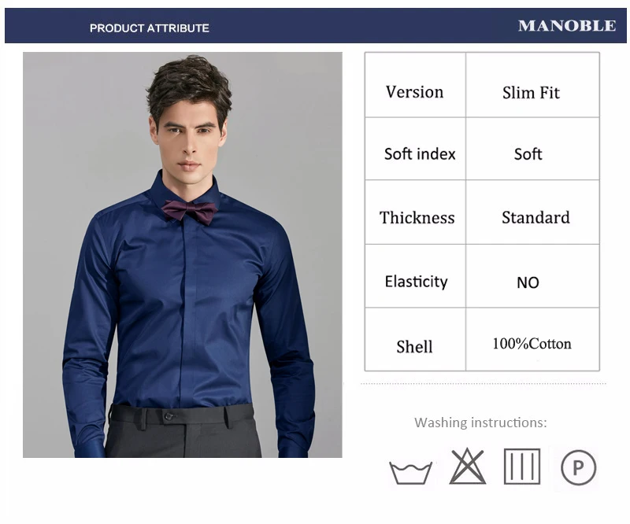Click the Soft value cell

(532, 149)
